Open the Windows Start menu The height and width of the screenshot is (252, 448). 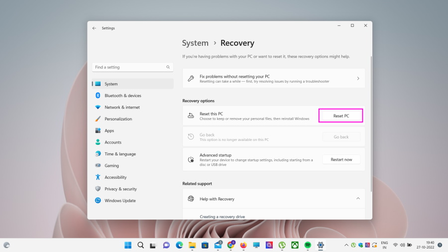128,245
